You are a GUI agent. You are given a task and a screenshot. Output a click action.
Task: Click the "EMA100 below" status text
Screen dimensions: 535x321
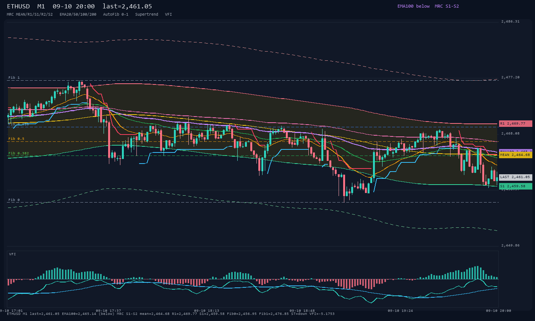pyautogui.click(x=413, y=6)
